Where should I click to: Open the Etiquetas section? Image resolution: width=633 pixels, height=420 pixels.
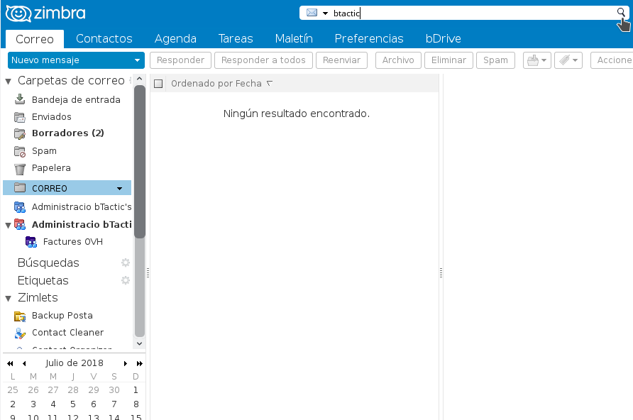[43, 280]
